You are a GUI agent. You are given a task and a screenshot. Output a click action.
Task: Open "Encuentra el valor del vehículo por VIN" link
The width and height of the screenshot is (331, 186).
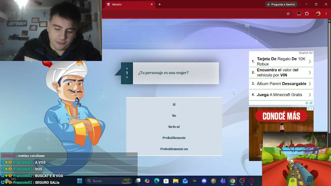click(277, 73)
